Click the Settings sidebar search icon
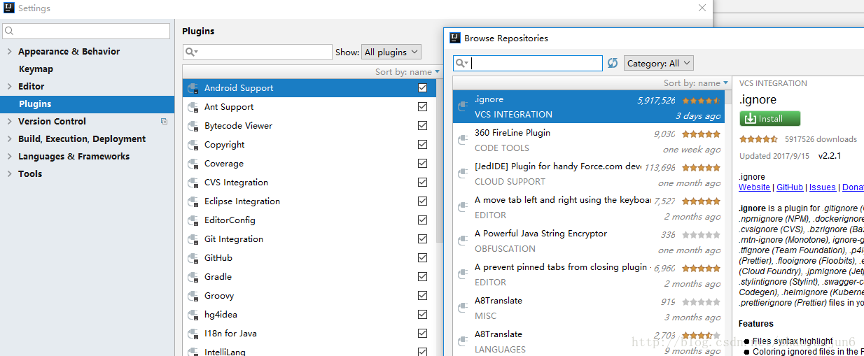The width and height of the screenshot is (864, 356). click(x=10, y=31)
